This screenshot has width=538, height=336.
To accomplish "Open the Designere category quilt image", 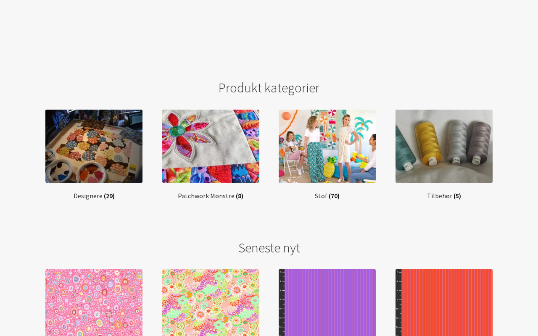I will tap(94, 146).
